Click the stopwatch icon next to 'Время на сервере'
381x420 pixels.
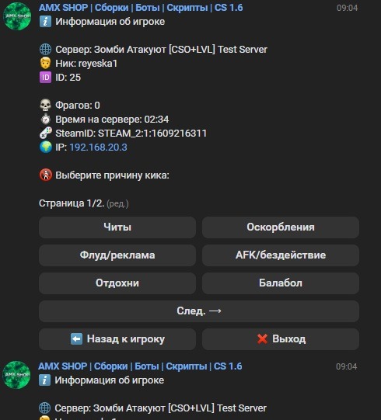click(x=46, y=120)
